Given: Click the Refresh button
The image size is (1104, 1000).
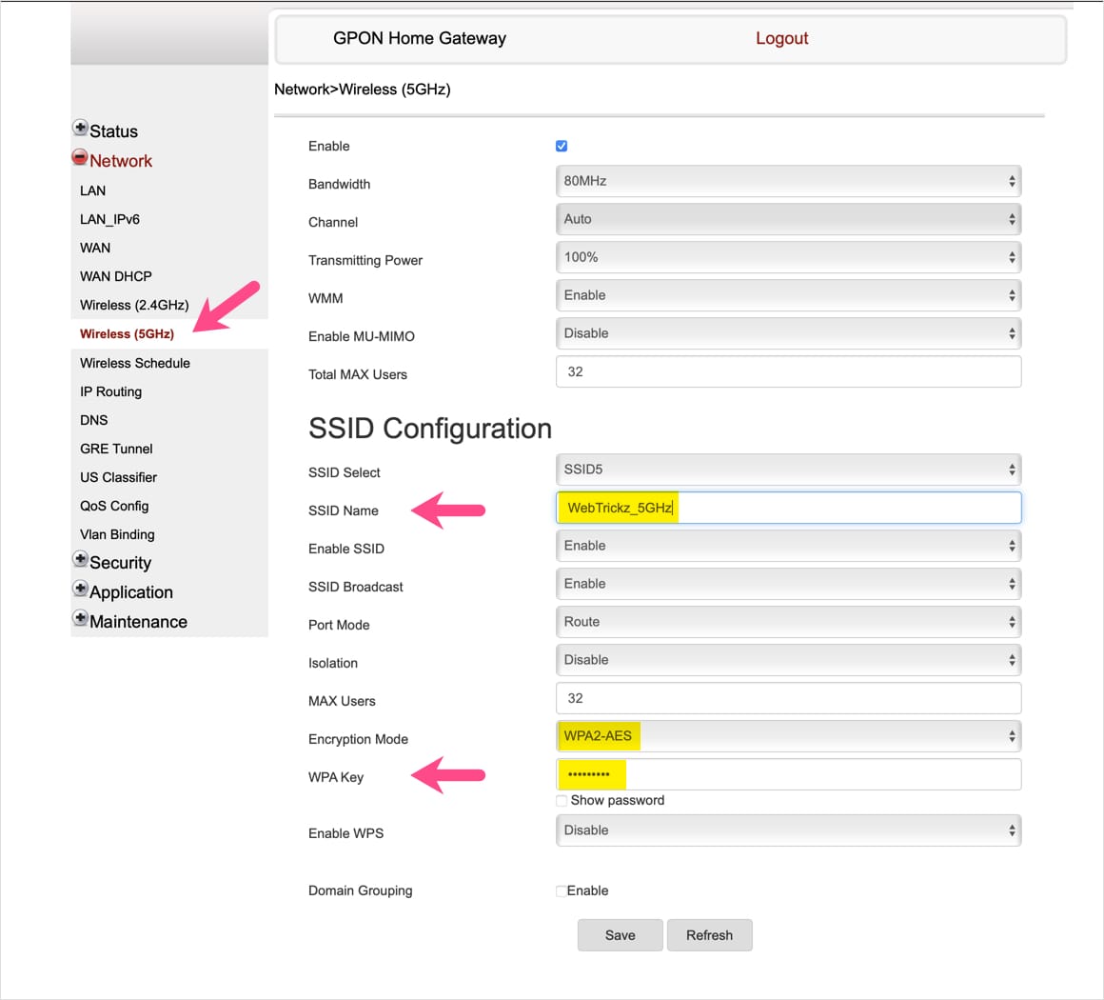Looking at the screenshot, I should click(x=710, y=935).
